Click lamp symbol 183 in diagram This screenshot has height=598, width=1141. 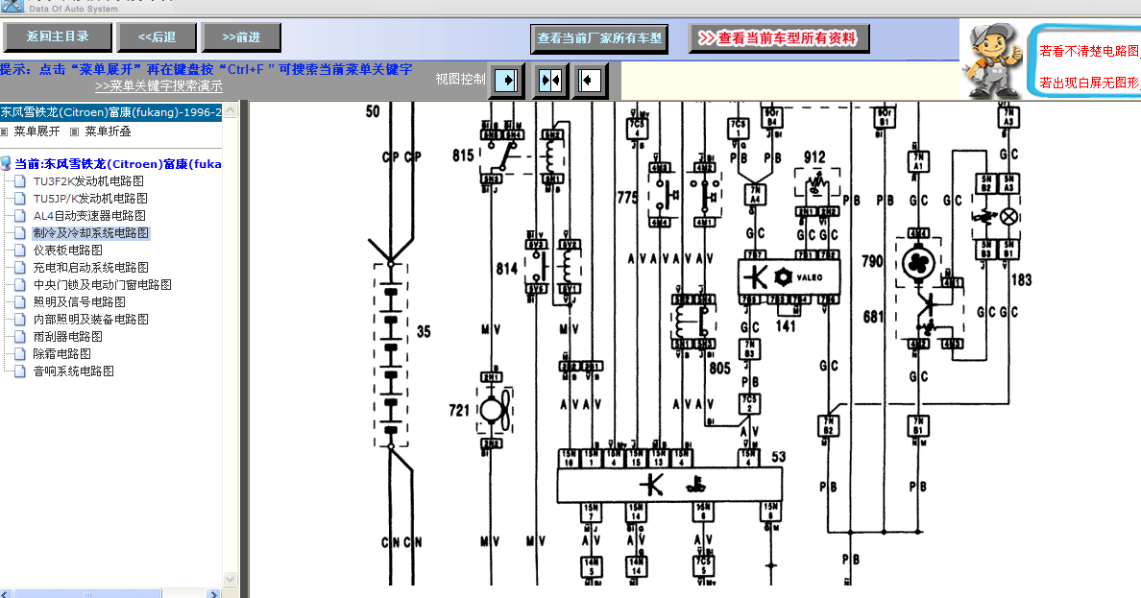[1008, 216]
